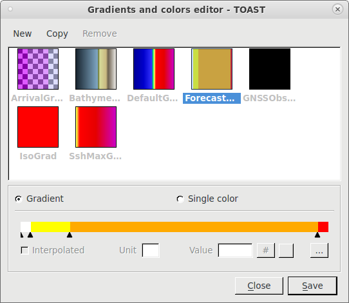The width and height of the screenshot is (349, 303).
Task: Select the Single color radio button
Action: point(180,199)
